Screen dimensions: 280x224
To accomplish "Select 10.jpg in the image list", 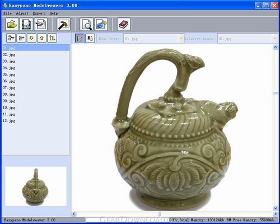I will 36,108.
